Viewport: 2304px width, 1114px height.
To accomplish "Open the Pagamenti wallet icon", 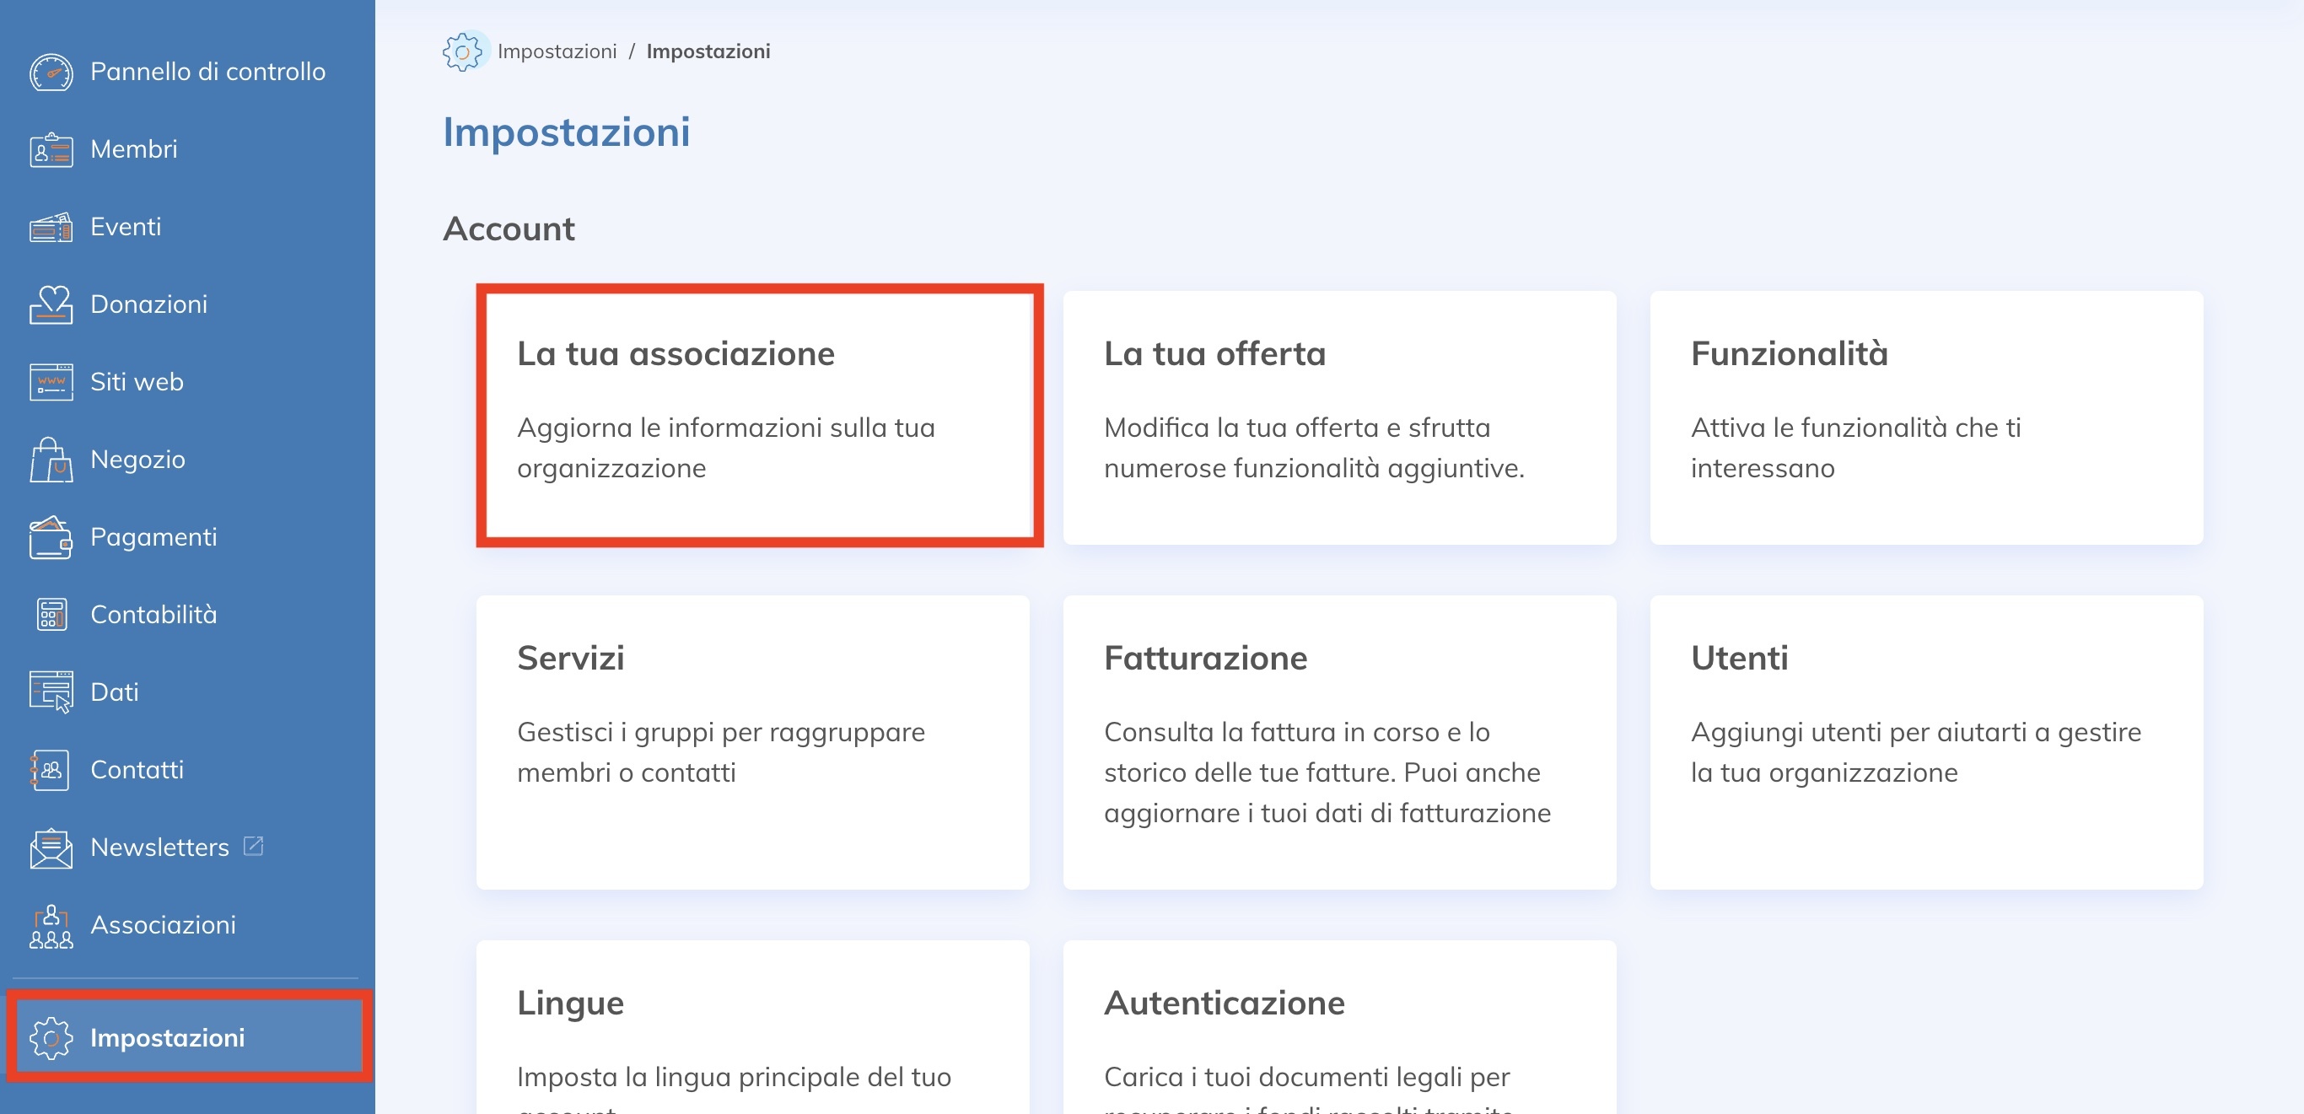I will (51, 537).
